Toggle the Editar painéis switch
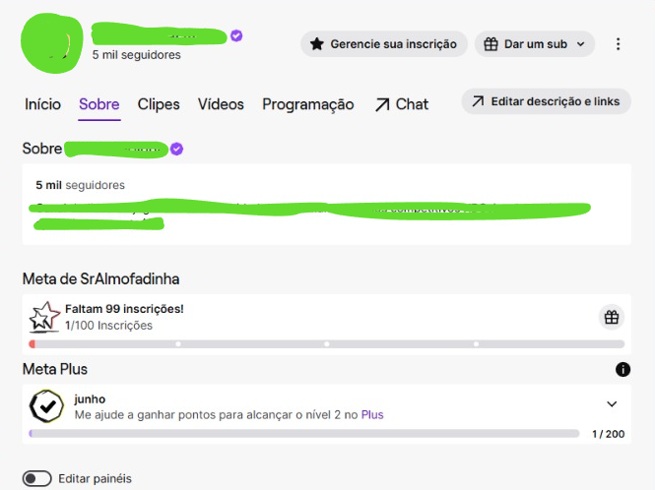655x490 pixels. (x=37, y=479)
